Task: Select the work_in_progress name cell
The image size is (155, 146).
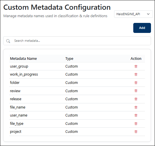Action: (24, 74)
